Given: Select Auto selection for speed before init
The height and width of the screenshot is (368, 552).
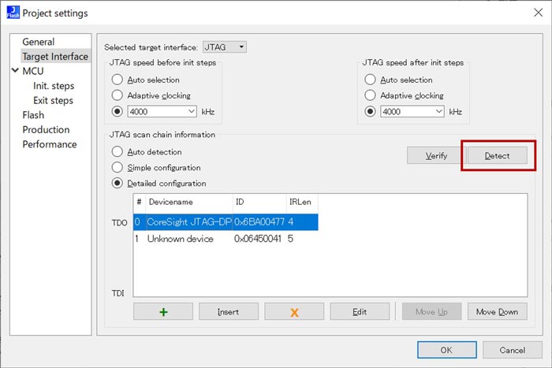Looking at the screenshot, I should pyautogui.click(x=117, y=80).
